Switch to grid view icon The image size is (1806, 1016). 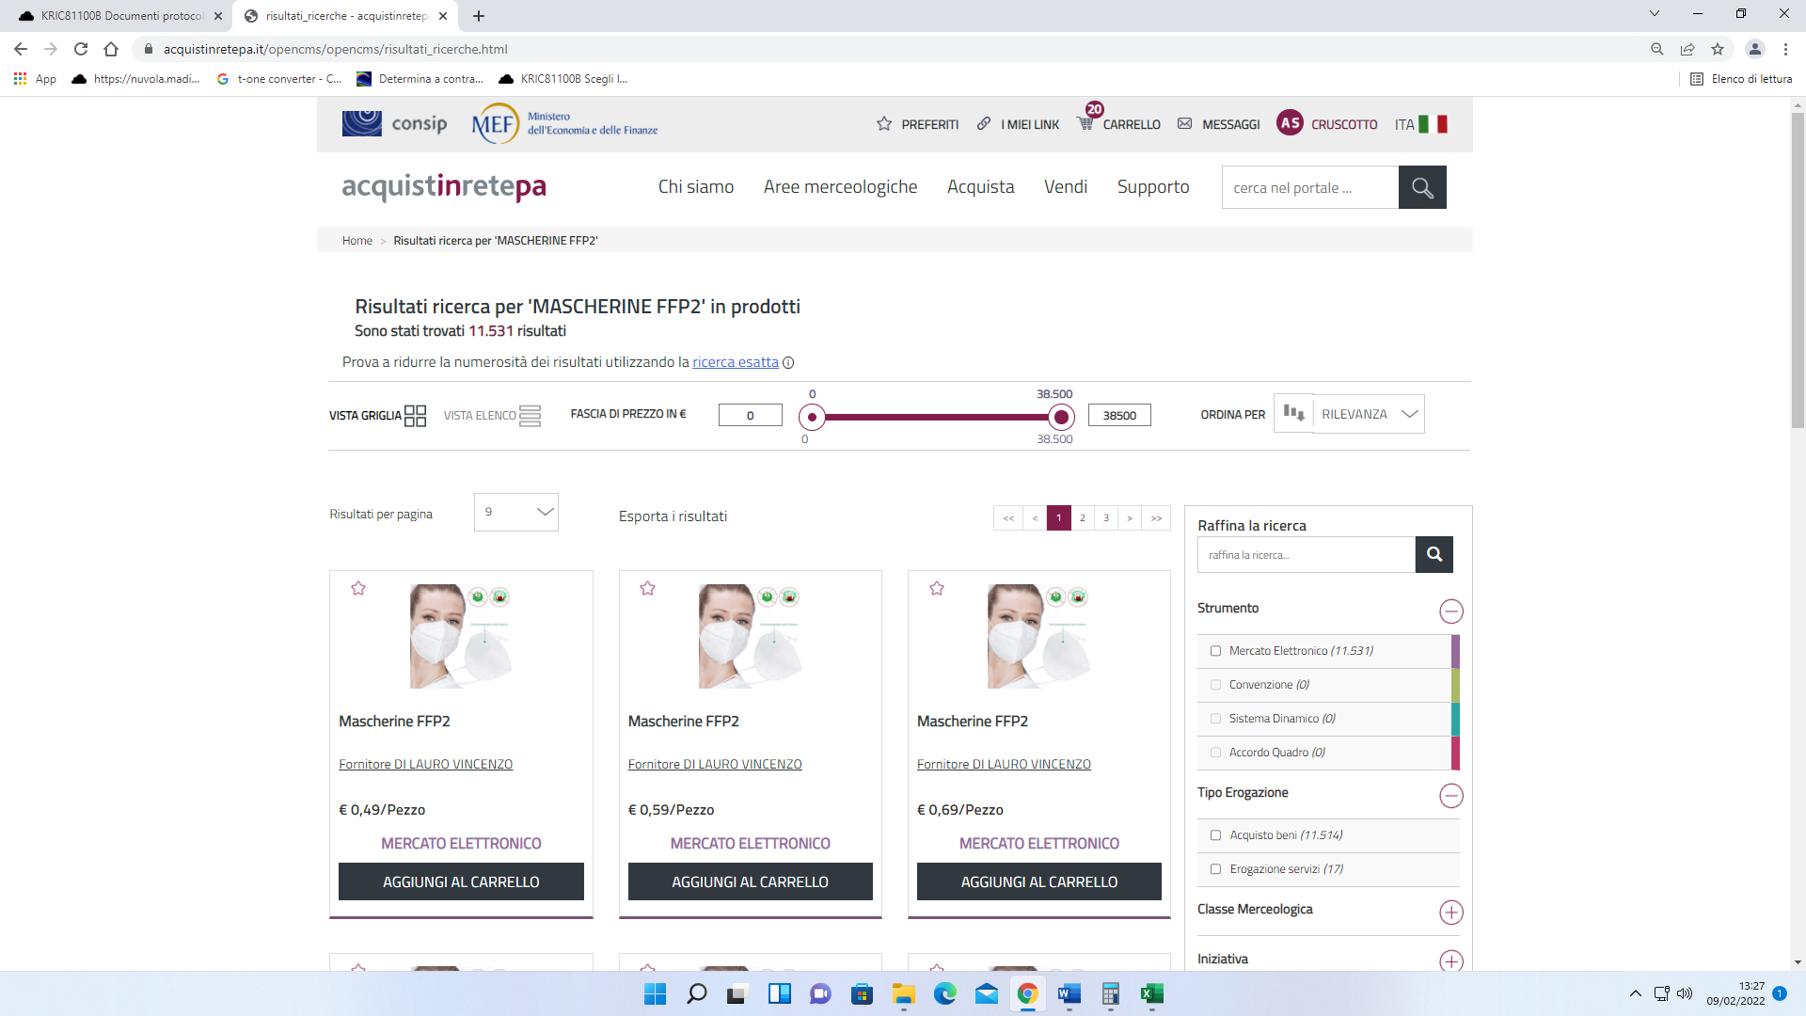[x=415, y=416]
